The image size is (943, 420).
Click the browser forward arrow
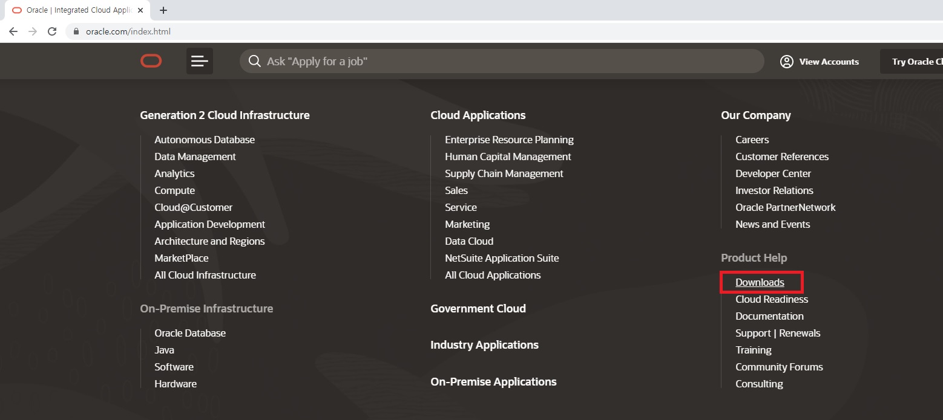pyautogui.click(x=33, y=31)
